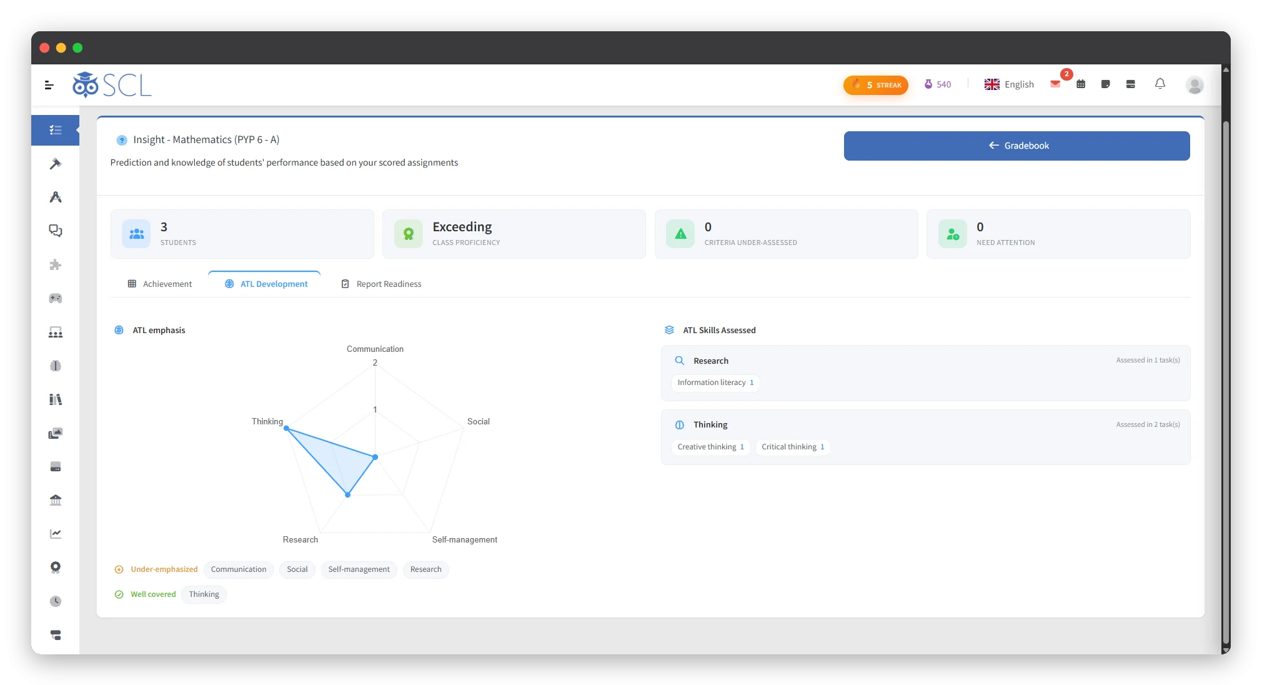This screenshot has height=685, width=1262.
Task: Open the gavel sidebar icon
Action: click(x=56, y=164)
